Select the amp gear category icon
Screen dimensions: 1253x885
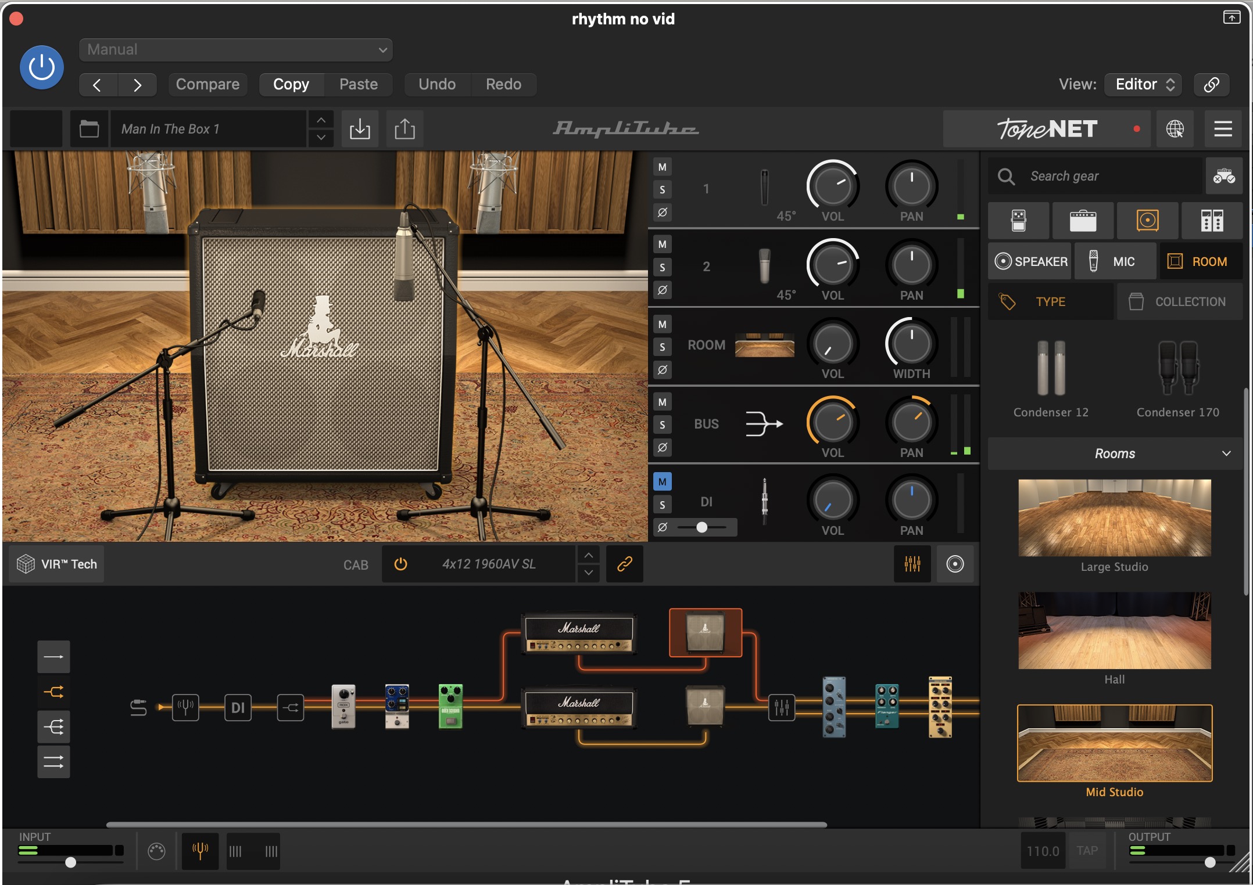pos(1083,221)
